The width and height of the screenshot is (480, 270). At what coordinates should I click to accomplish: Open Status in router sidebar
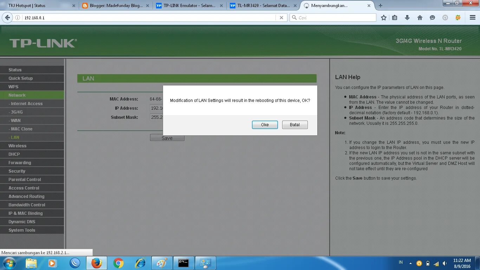point(32,70)
